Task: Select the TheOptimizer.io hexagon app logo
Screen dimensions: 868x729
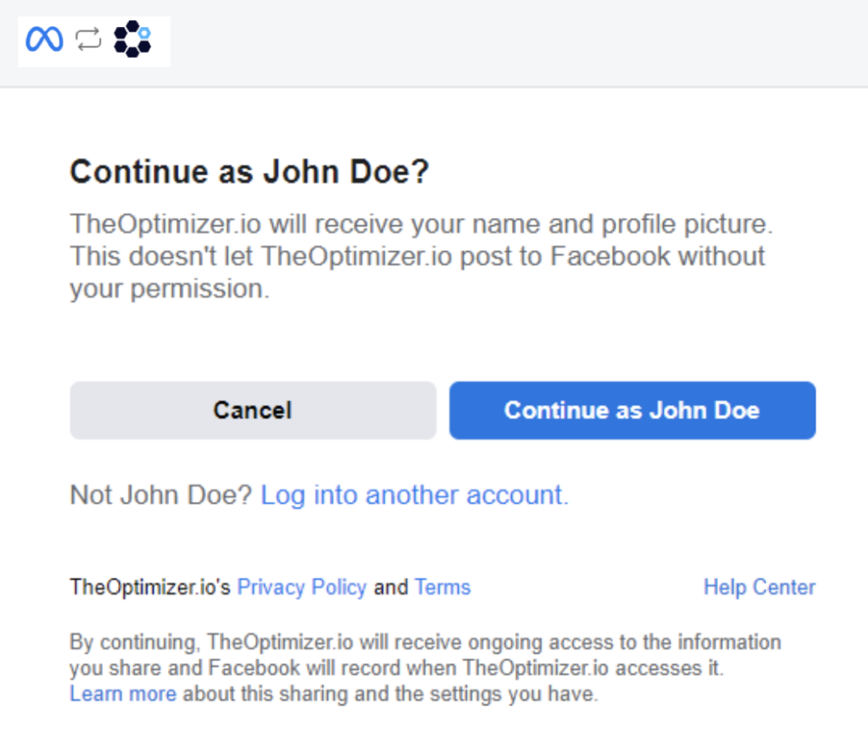Action: pos(132,40)
